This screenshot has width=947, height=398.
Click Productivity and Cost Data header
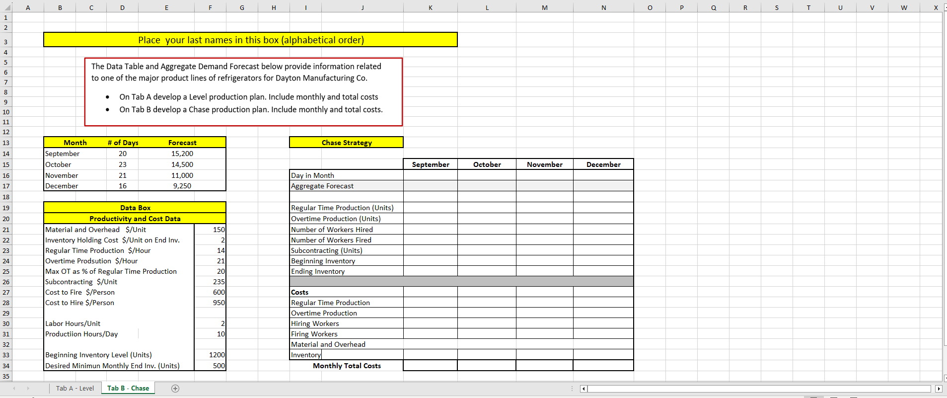point(135,219)
